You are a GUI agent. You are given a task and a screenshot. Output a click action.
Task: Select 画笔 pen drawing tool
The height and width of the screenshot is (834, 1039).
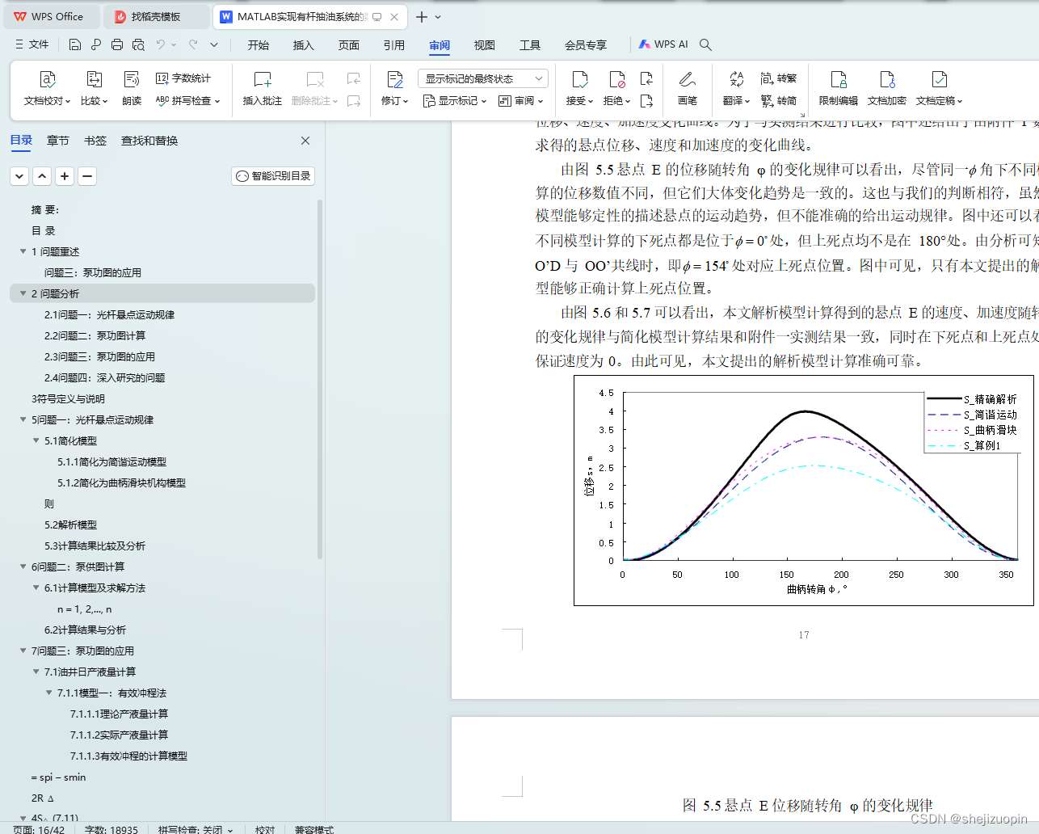click(688, 88)
